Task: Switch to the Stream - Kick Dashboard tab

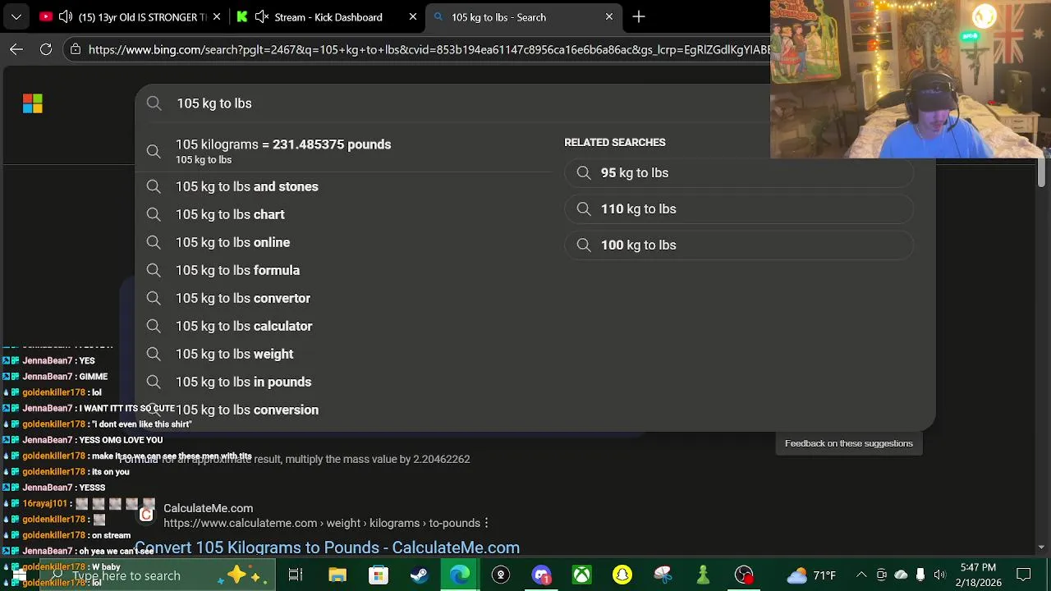Action: (x=327, y=16)
